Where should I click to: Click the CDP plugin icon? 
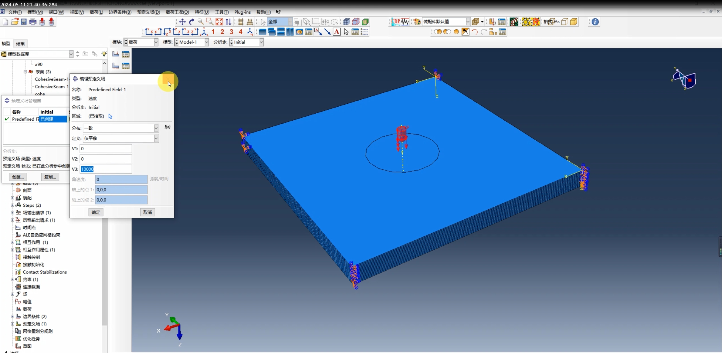pos(396,22)
